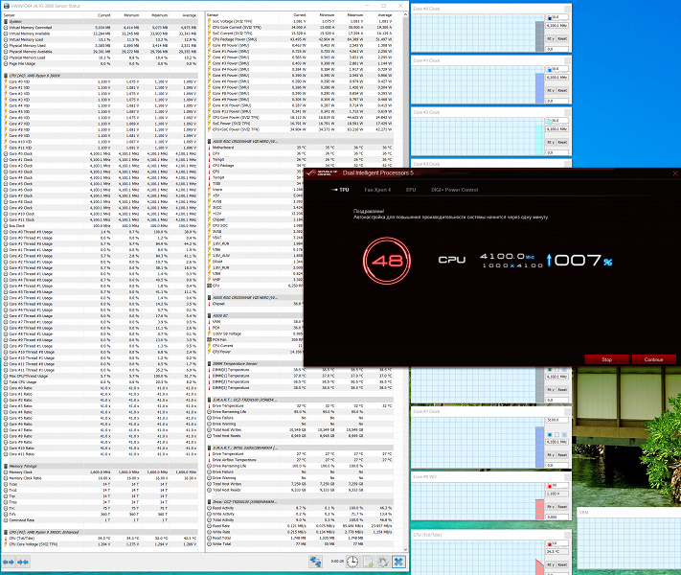
Task: Click blue color swatch in Core #1 Clock
Action: (550, 69)
